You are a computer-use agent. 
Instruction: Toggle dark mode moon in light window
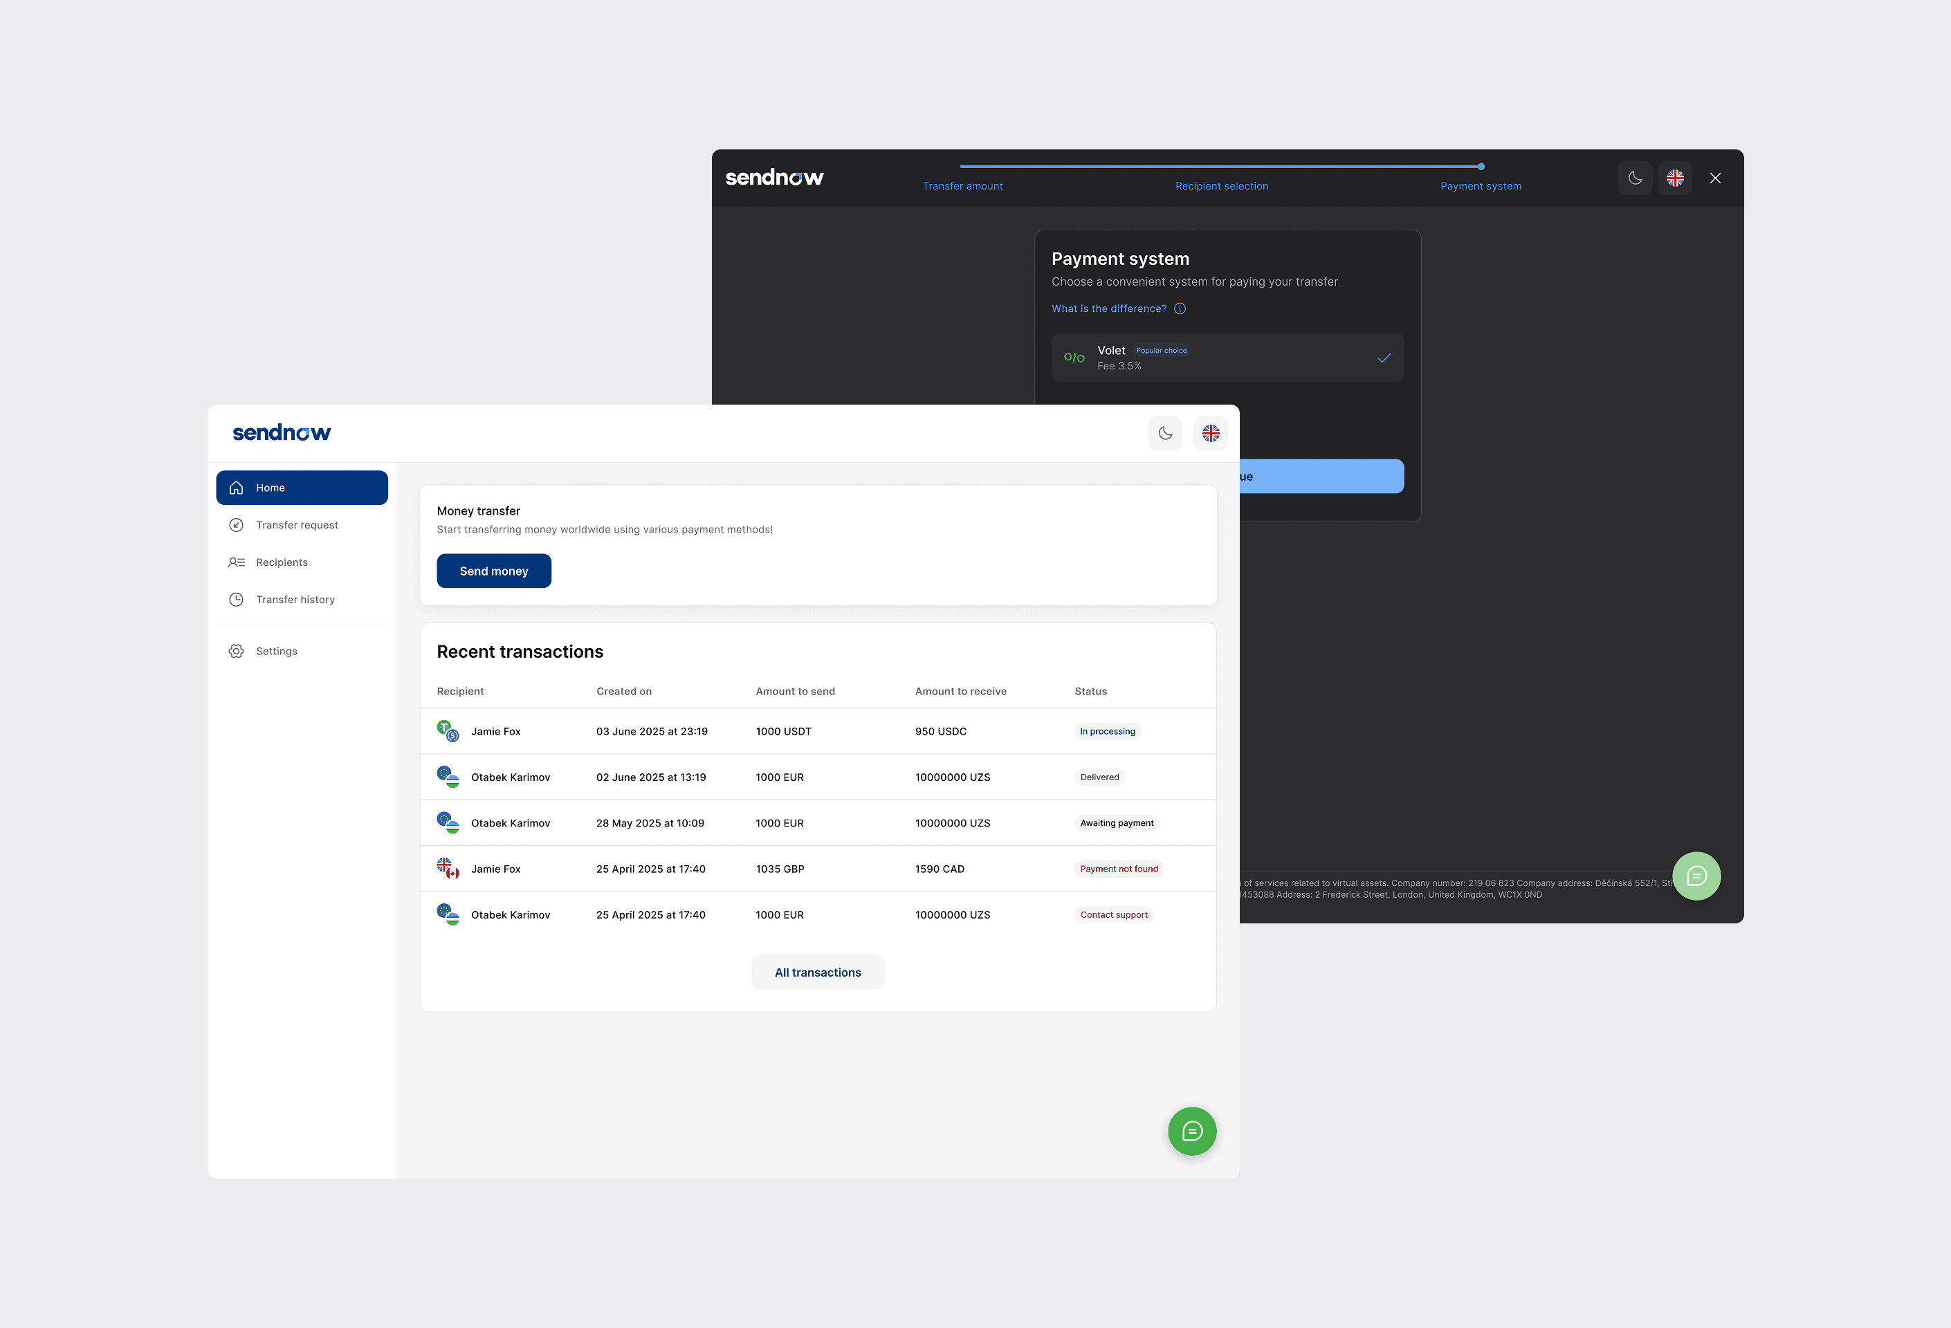pos(1164,433)
